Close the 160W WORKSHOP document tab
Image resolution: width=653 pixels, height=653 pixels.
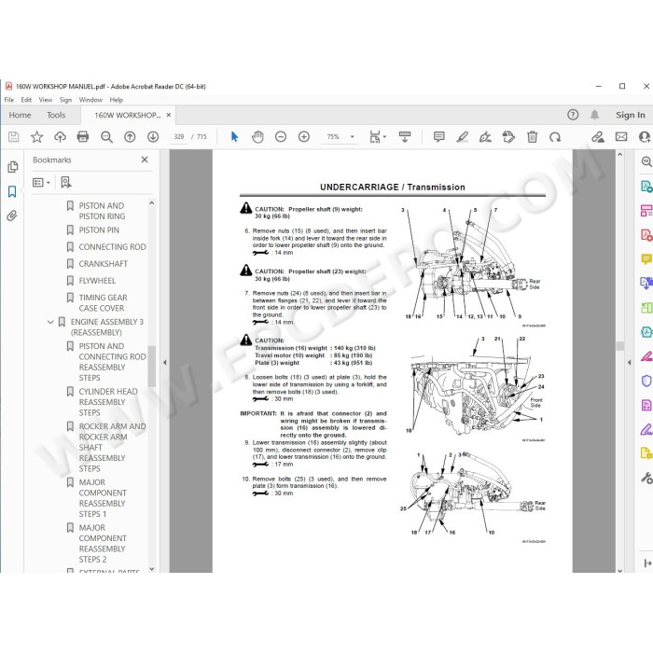coord(169,115)
